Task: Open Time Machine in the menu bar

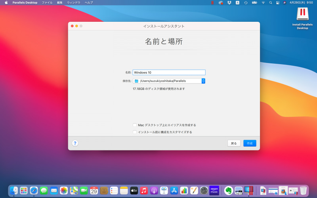Action: click(246, 3)
